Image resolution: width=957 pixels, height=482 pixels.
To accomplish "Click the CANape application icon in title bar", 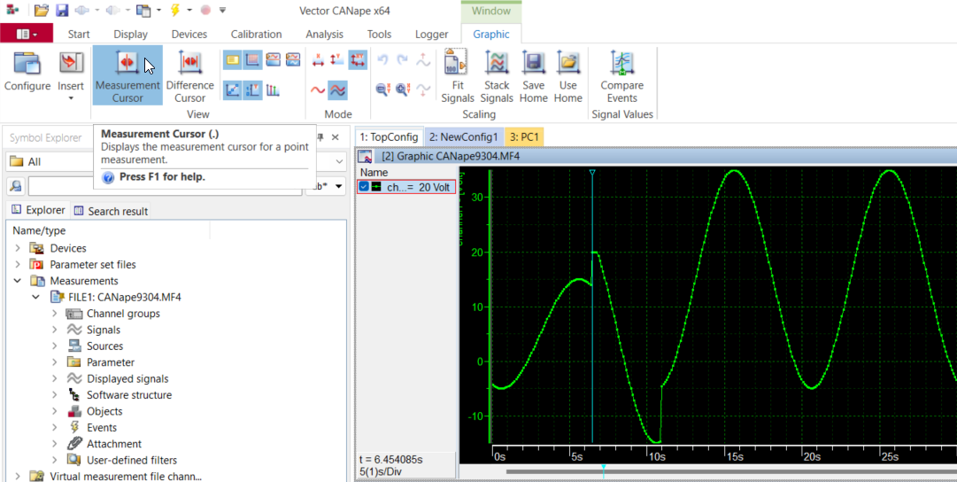I will coord(12,11).
